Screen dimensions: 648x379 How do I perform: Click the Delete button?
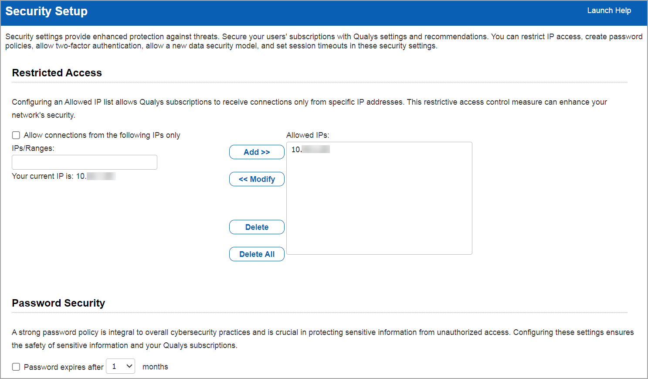pyautogui.click(x=257, y=227)
